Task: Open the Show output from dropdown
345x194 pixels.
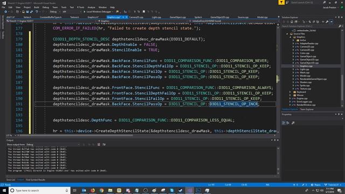Action: [53, 144]
